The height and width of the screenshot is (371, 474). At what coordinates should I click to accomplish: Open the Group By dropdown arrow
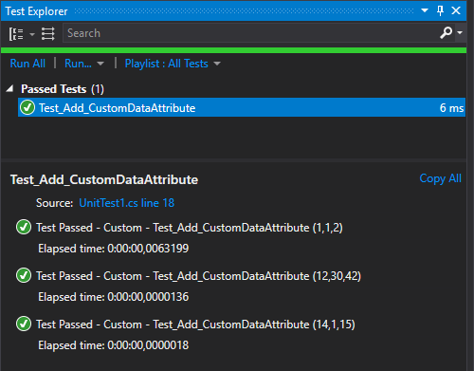pos(32,34)
